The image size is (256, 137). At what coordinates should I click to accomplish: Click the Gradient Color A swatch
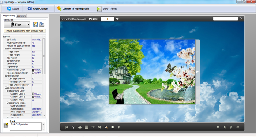pos(33,94)
